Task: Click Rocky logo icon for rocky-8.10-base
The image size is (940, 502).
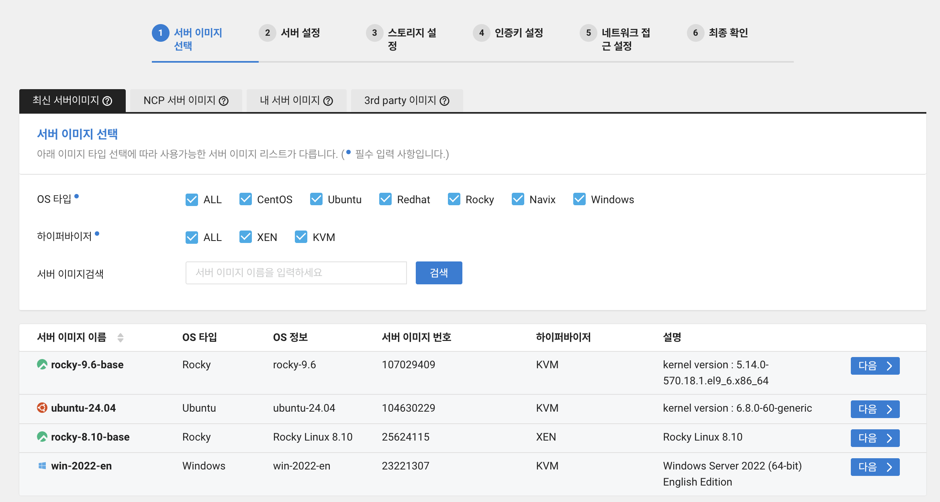Action: [x=42, y=437]
